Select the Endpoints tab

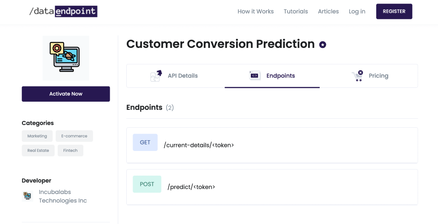[x=272, y=76]
